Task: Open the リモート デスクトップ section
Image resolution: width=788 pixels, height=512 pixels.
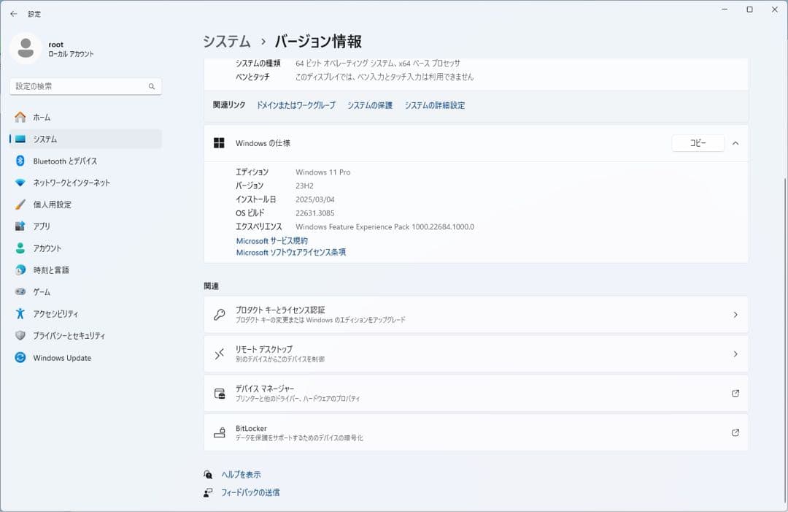Action: pyautogui.click(x=476, y=354)
